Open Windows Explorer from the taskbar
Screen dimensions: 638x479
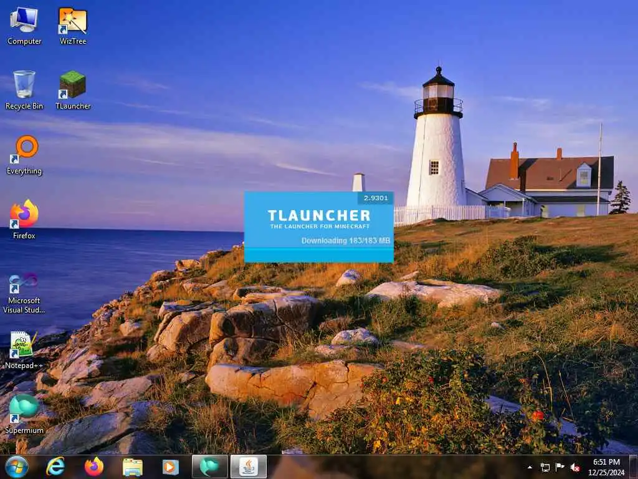pos(133,467)
